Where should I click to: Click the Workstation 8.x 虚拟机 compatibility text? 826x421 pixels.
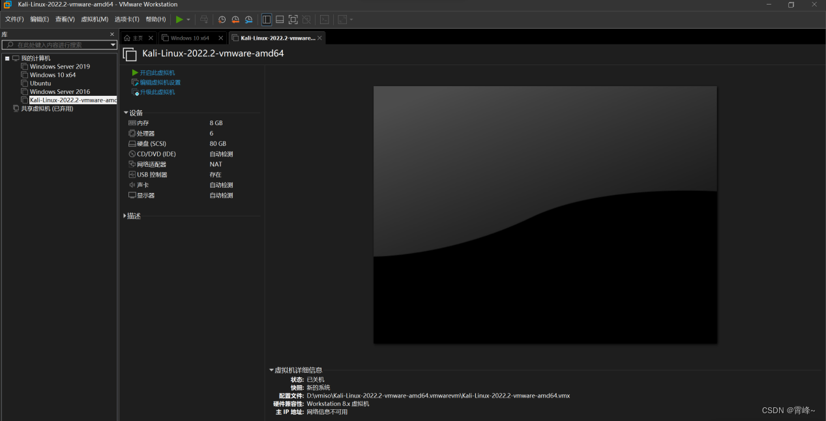(338, 404)
